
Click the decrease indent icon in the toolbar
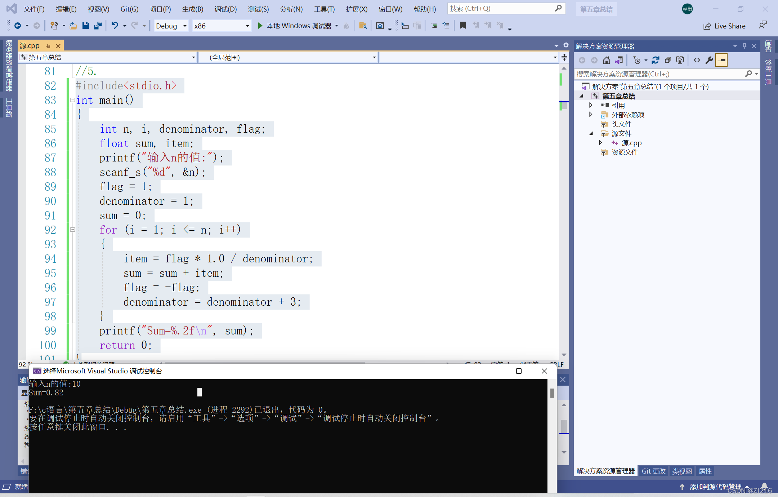pos(405,26)
